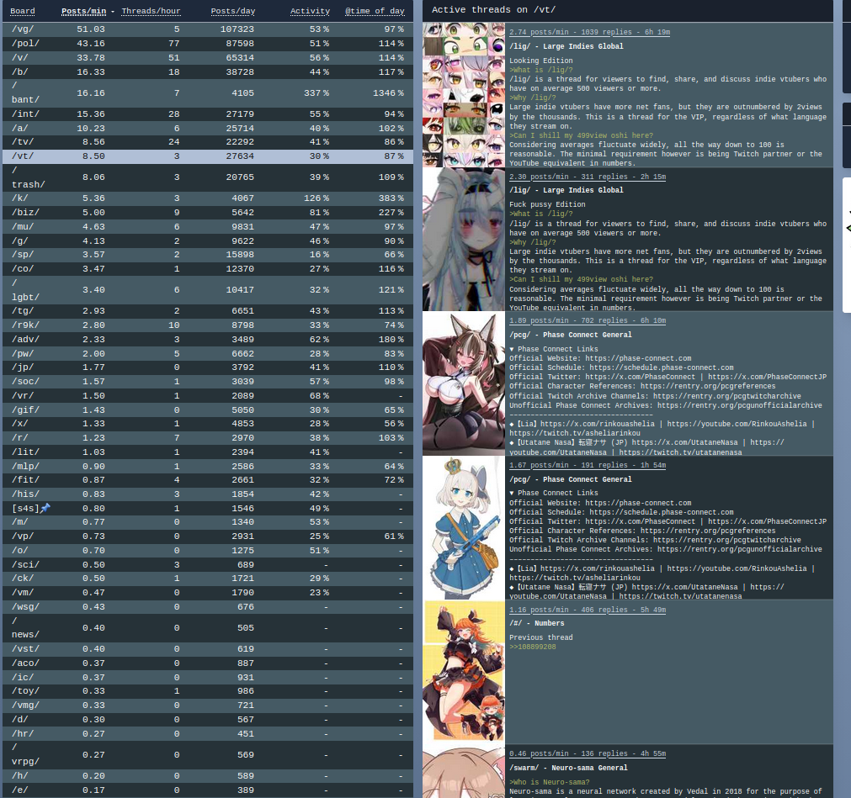Sort by Activity column header
The width and height of the screenshot is (851, 798).
coord(310,11)
